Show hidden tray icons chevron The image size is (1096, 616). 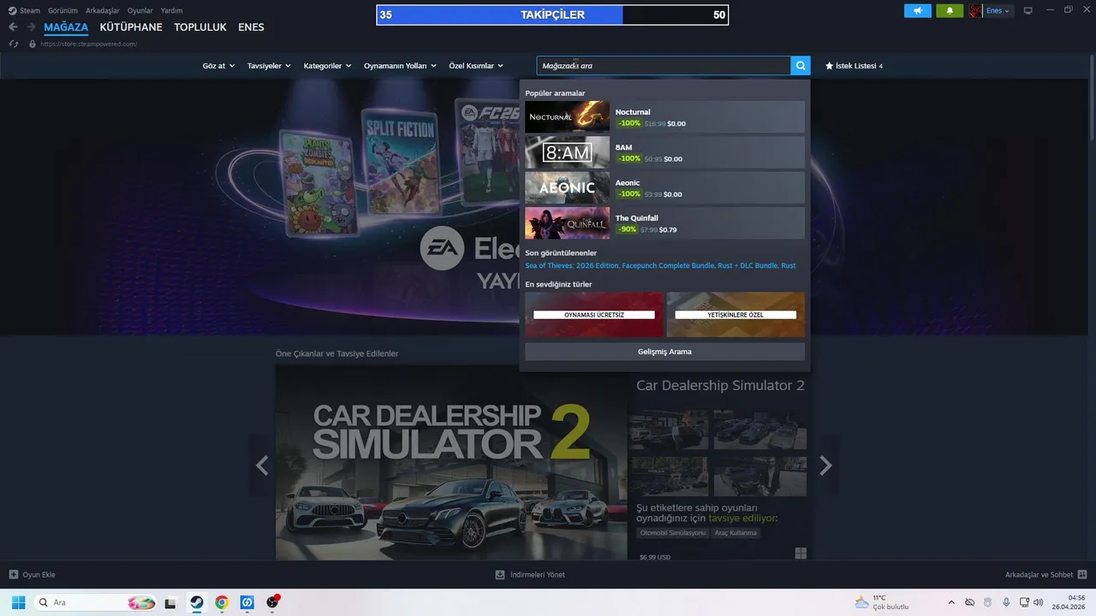point(951,602)
